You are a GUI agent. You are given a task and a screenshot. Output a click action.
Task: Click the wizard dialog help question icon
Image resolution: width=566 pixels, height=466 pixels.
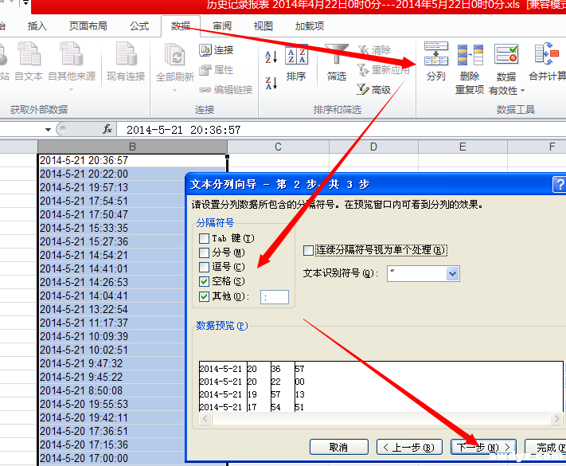(560, 185)
